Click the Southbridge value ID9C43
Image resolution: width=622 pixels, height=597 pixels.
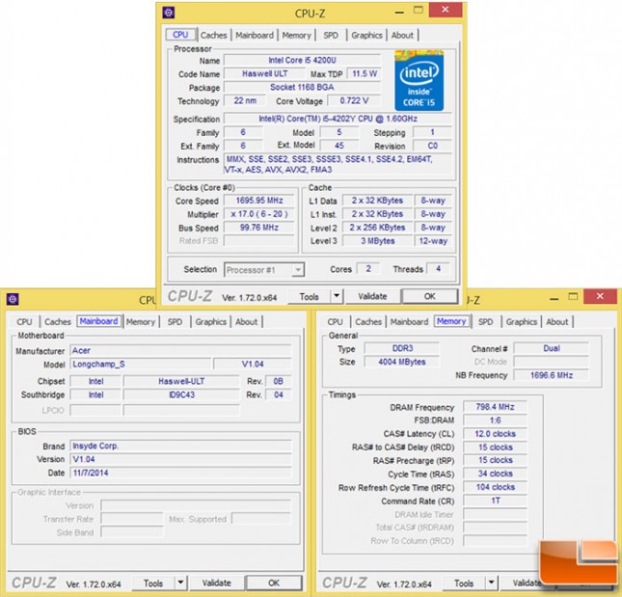pyautogui.click(x=181, y=394)
